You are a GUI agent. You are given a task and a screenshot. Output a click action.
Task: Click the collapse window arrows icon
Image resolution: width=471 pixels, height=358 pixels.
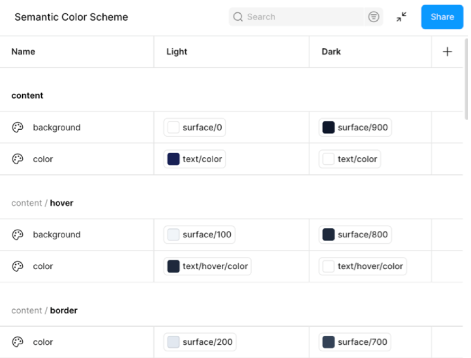[401, 17]
